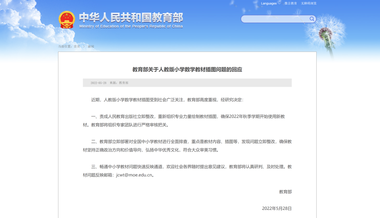Screen dimensions: 380x218
Task: Go to 首页 in the breadcrumb
Action: pos(77,46)
